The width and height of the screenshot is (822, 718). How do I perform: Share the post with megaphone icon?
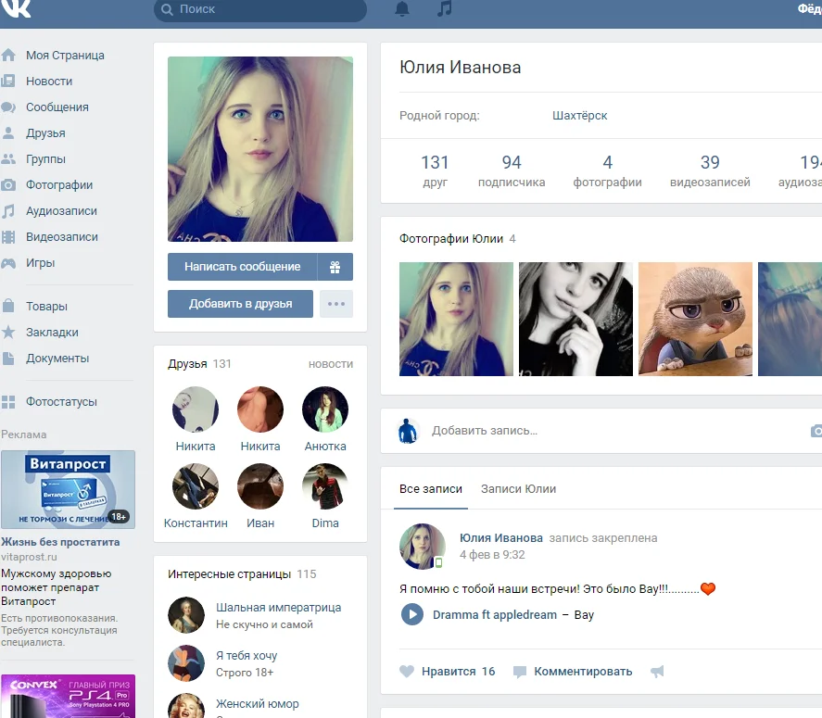pyautogui.click(x=657, y=672)
